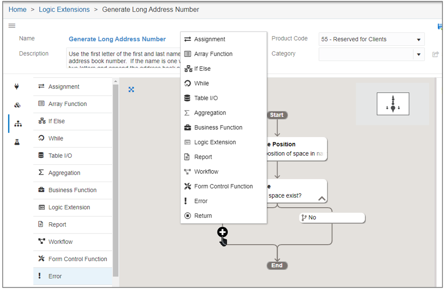Open the Category dropdown arrow
Image resolution: width=446 pixels, height=291 pixels.
pos(419,54)
